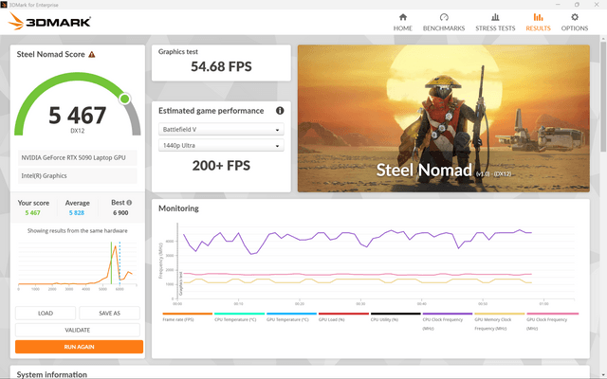Viewport: 607px width, 379px height.
Task: Click the RUN AGAIN button
Action: pos(79,347)
